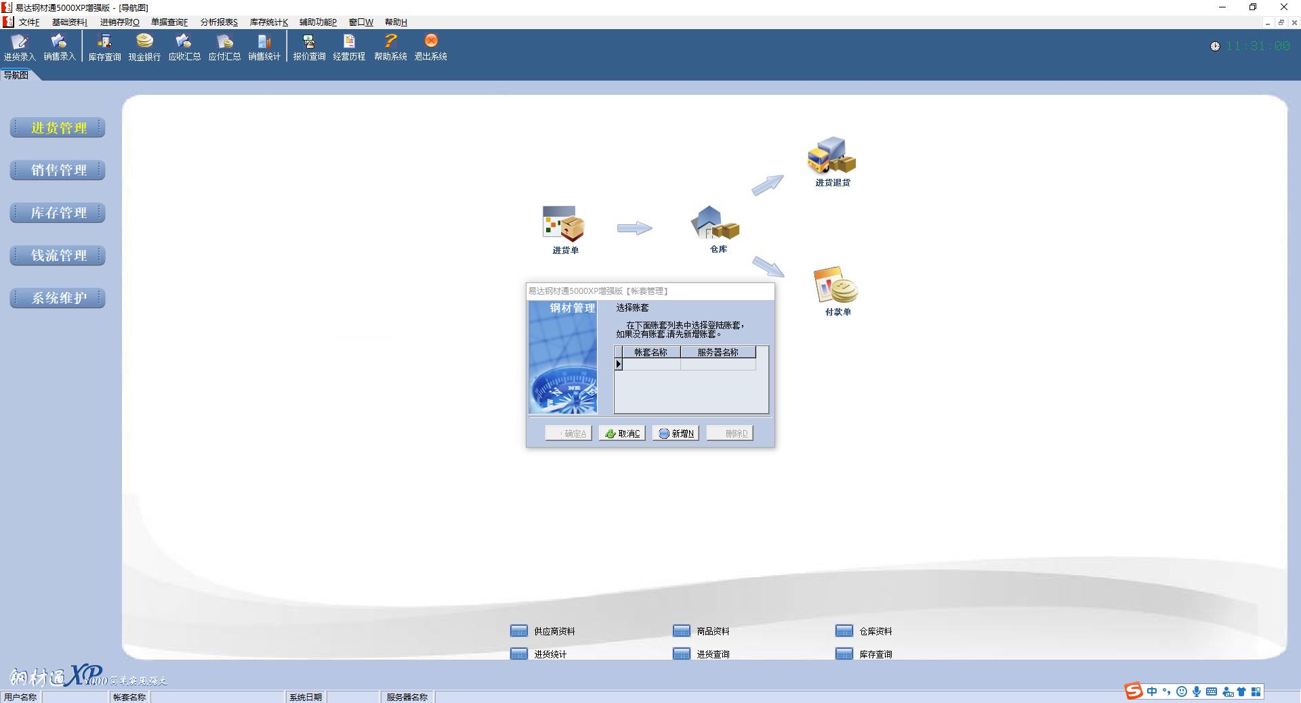Switch to the 导航图 tab

coord(16,75)
